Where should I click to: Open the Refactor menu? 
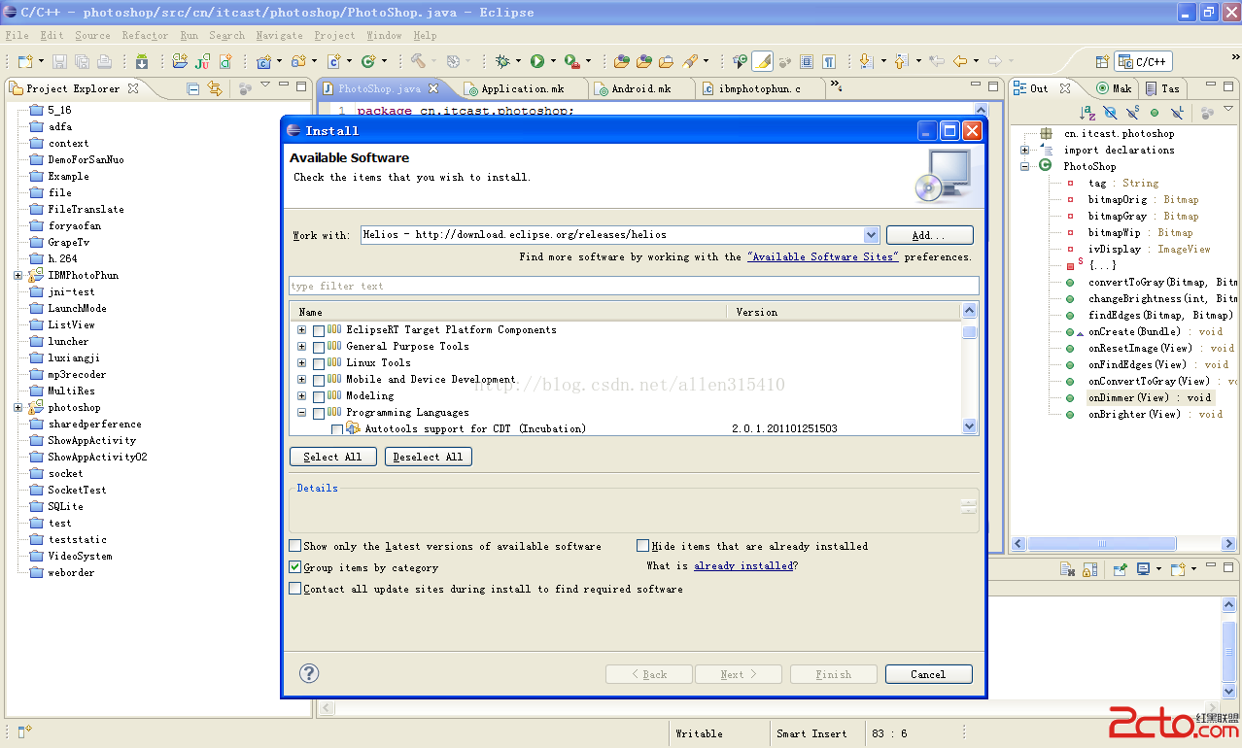145,35
